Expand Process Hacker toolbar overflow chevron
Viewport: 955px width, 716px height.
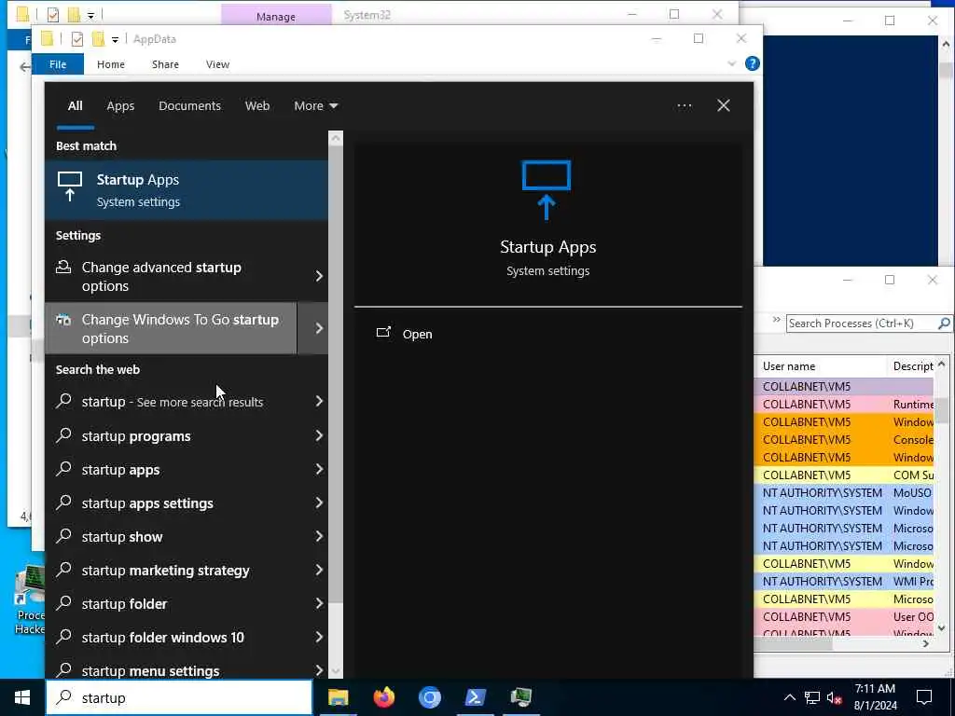pyautogui.click(x=777, y=320)
